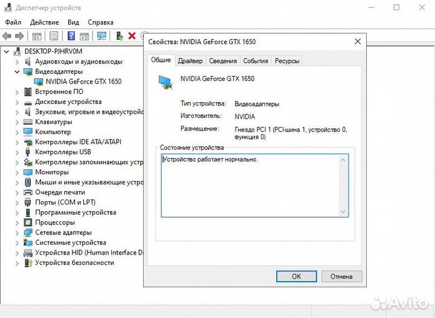Select the Системные устройства row
The width and height of the screenshot is (435, 318).
[x=71, y=243]
